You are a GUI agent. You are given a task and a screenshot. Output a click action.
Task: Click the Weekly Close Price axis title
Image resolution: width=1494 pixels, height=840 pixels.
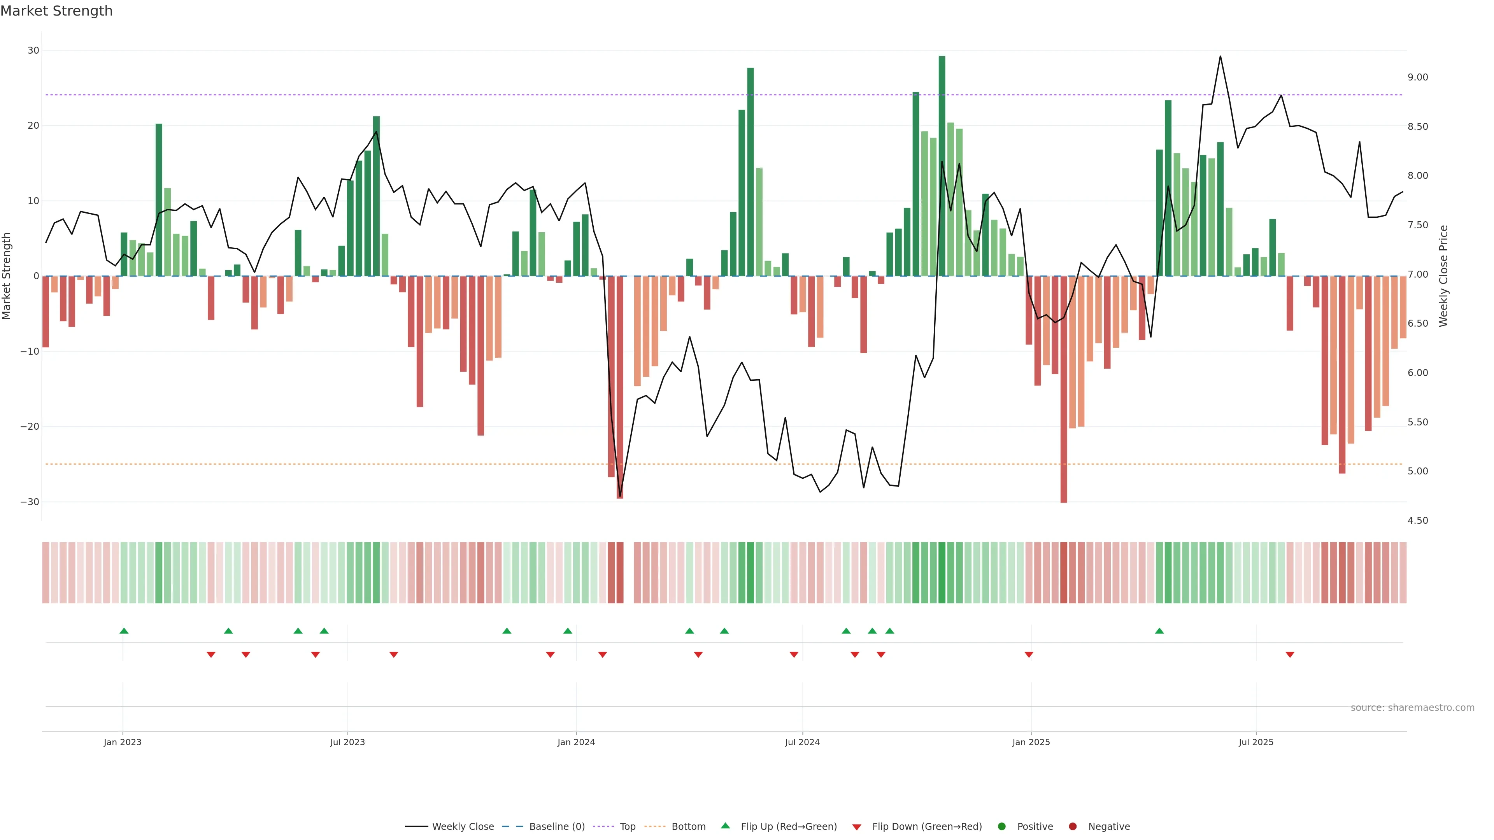[x=1443, y=276]
